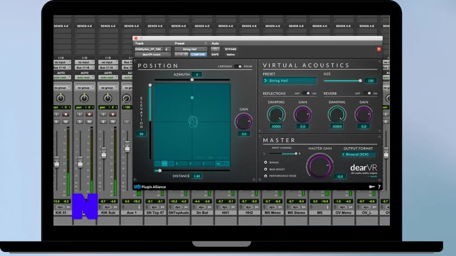Open the DIGiRythm_FP_TSC track selector
The width and height of the screenshot is (456, 256).
pos(149,49)
